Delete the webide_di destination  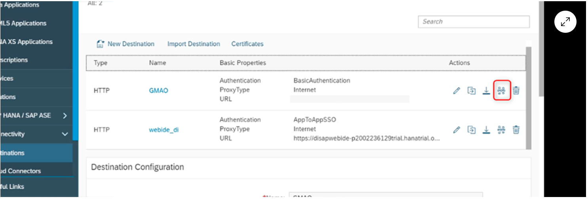coord(516,130)
